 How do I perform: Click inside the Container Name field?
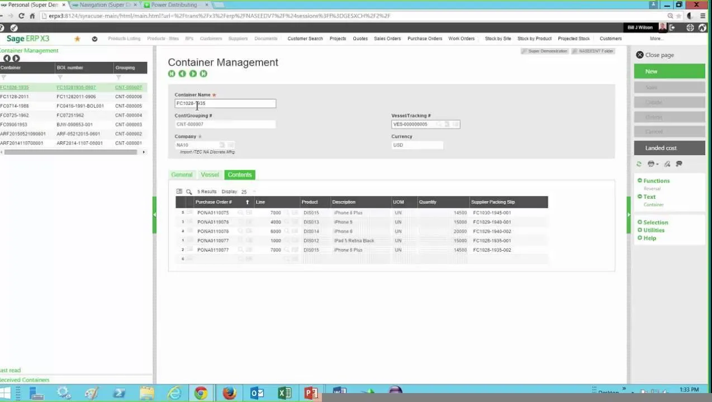(225, 103)
